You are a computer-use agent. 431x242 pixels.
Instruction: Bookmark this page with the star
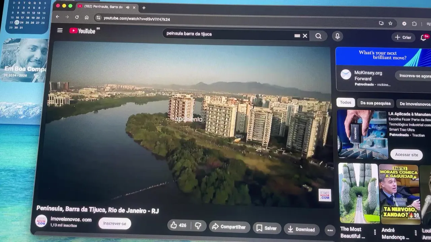[x=390, y=23]
